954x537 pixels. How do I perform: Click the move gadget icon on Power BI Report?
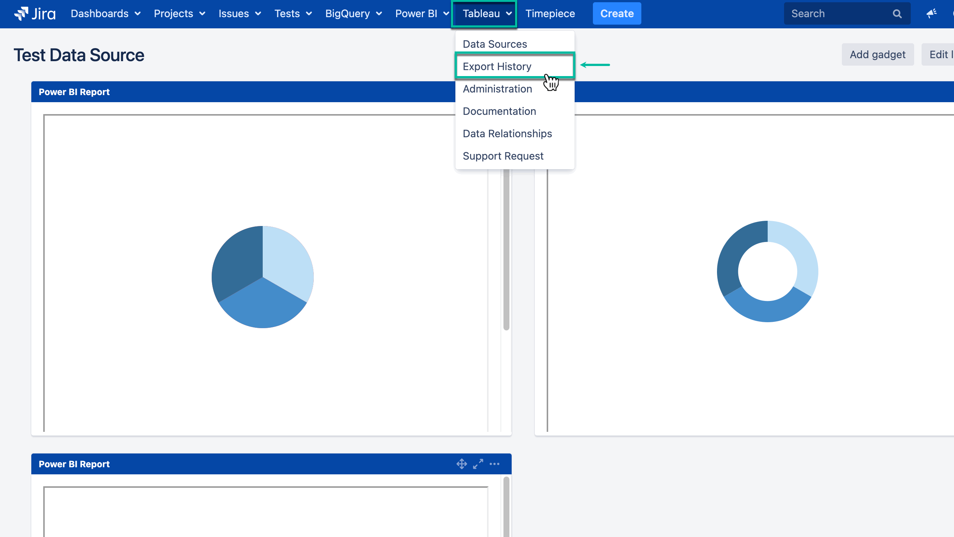coord(461,464)
